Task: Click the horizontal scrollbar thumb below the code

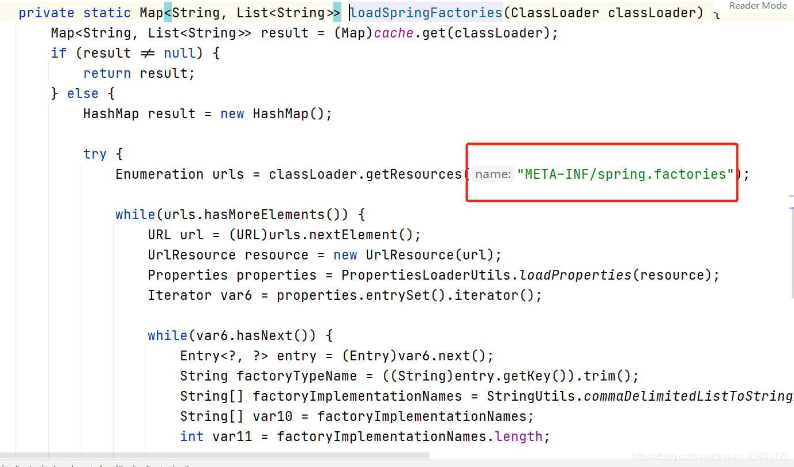Action: coord(215,456)
